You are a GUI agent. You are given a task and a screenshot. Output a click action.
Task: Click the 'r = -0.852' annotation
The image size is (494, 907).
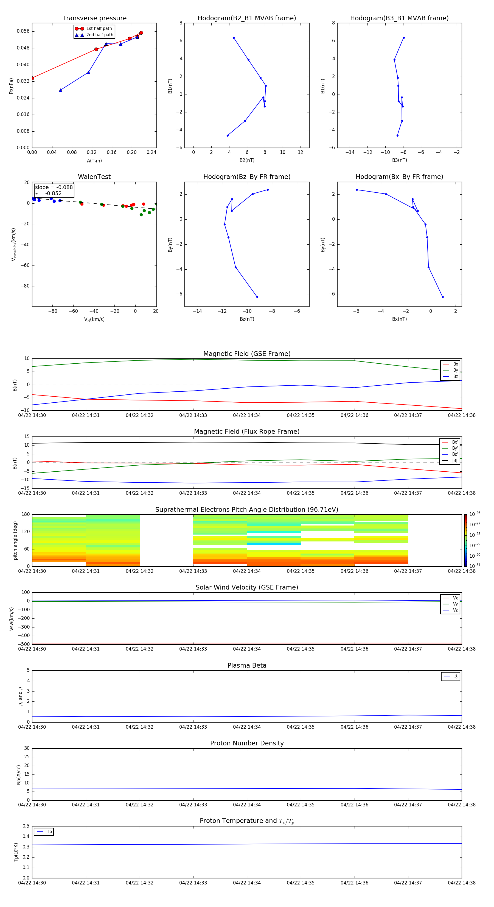pos(49,193)
